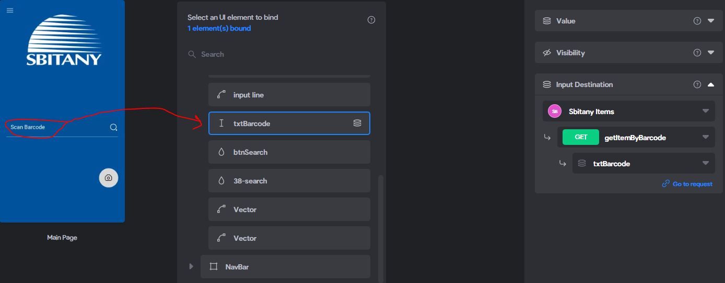Open the txtBarcode parameter dropdown
Screen dimensions: 725x283
(644, 163)
